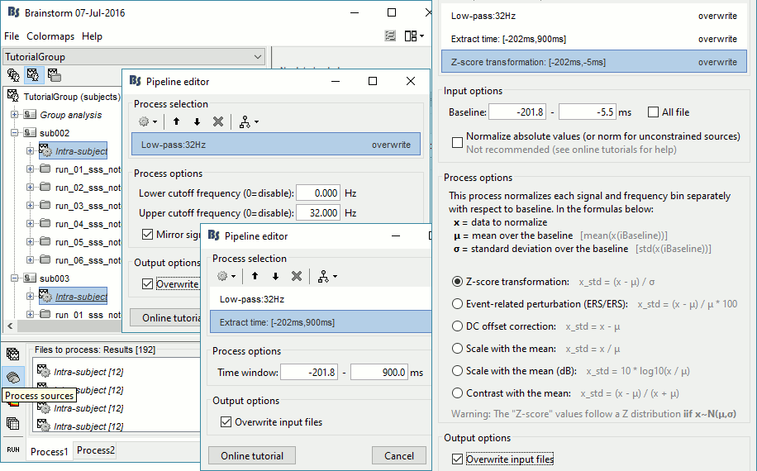Screen dimensions: 757x471
Task: Select the Process sources brain icon
Action: 13,378
